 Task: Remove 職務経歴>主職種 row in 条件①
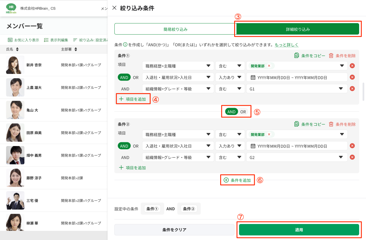[352, 66]
